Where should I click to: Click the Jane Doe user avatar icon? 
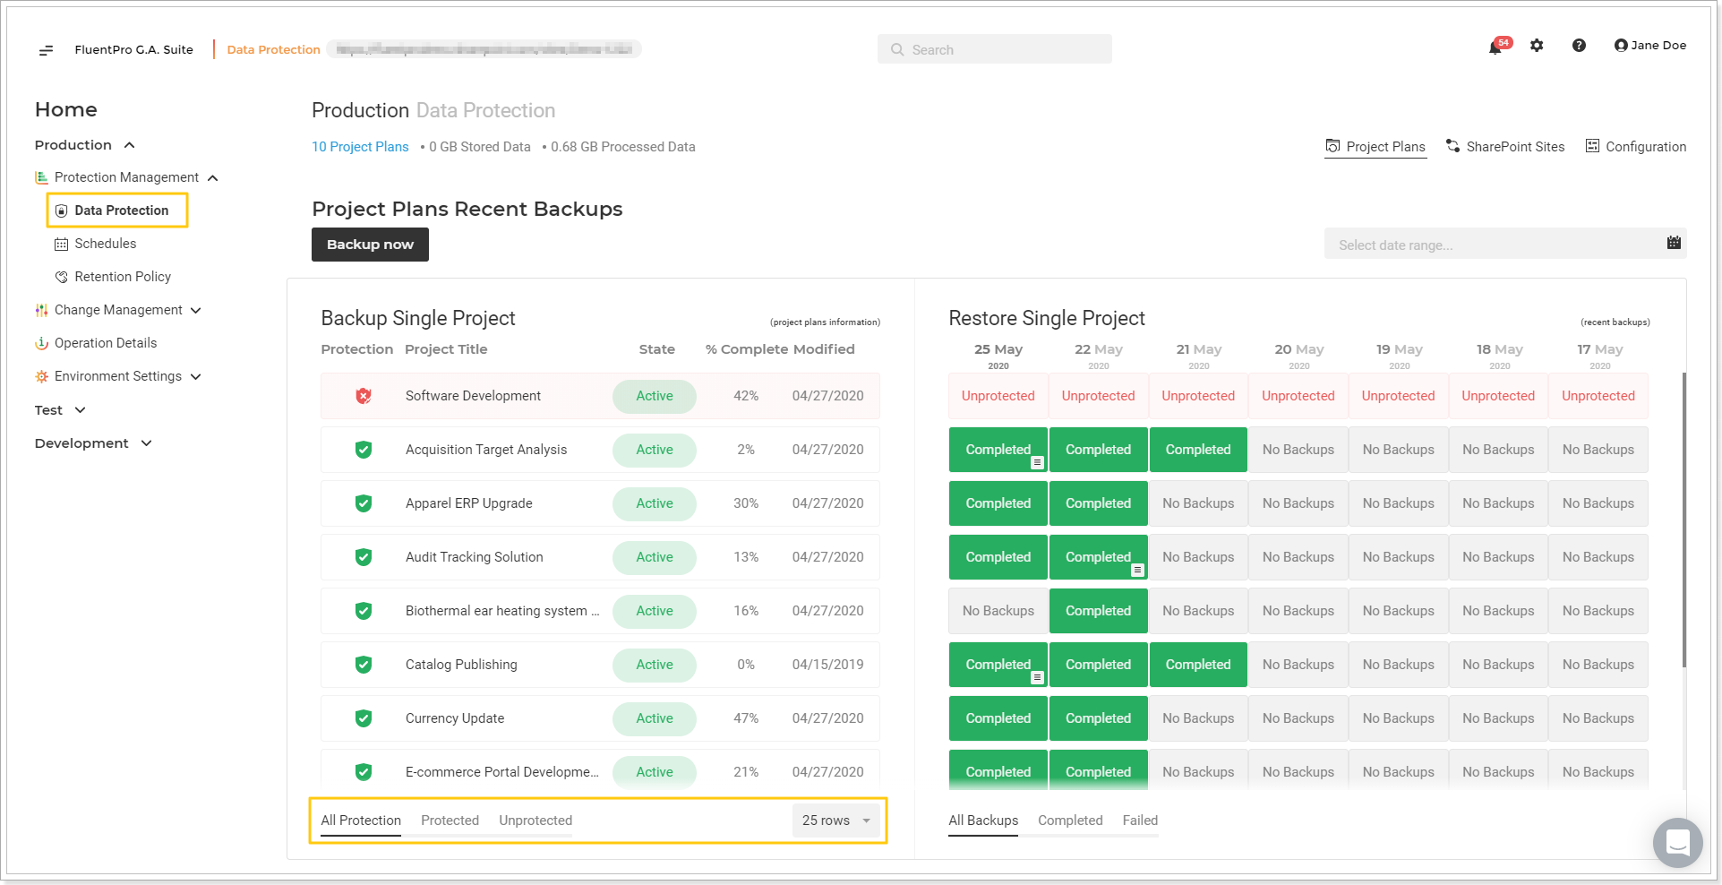1620,46
